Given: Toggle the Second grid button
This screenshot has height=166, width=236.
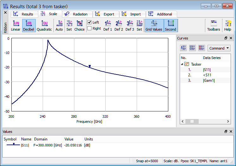Looking at the screenshot, I should click(171, 25).
